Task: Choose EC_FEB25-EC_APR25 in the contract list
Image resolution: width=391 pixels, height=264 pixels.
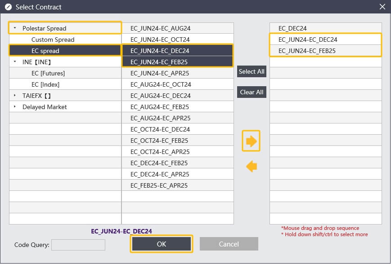Action: (159, 185)
